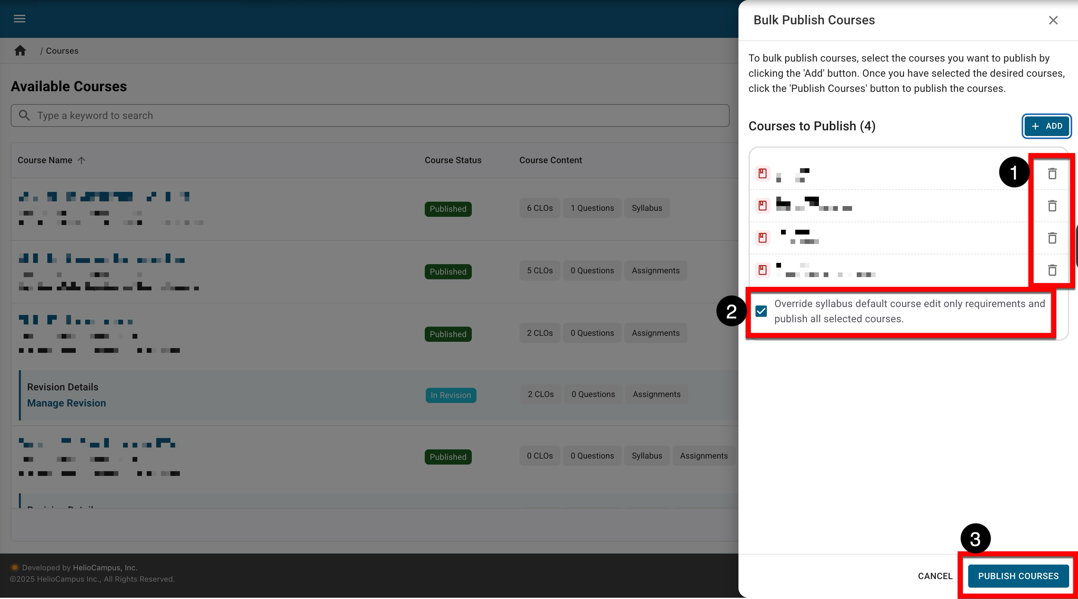Remove the second course via trash icon
Screen dimensions: 1078x599
coord(1052,205)
